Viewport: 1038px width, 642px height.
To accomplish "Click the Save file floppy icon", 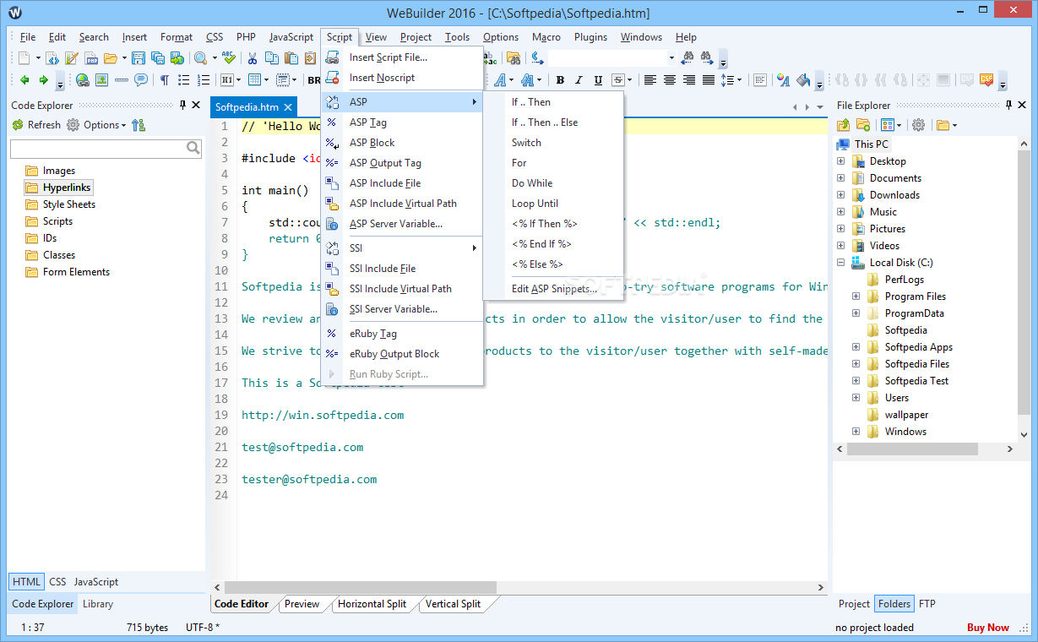I will click(x=139, y=58).
